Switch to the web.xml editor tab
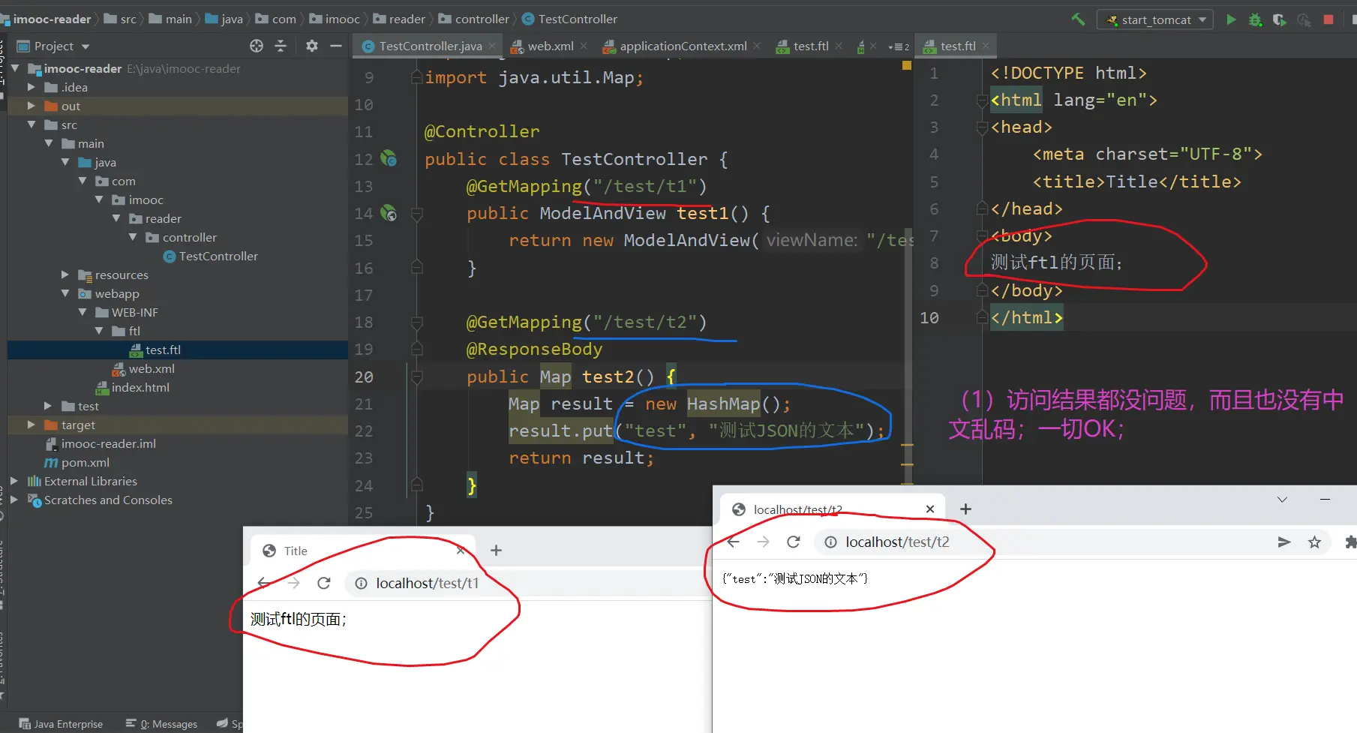The width and height of the screenshot is (1357, 733). 550,46
